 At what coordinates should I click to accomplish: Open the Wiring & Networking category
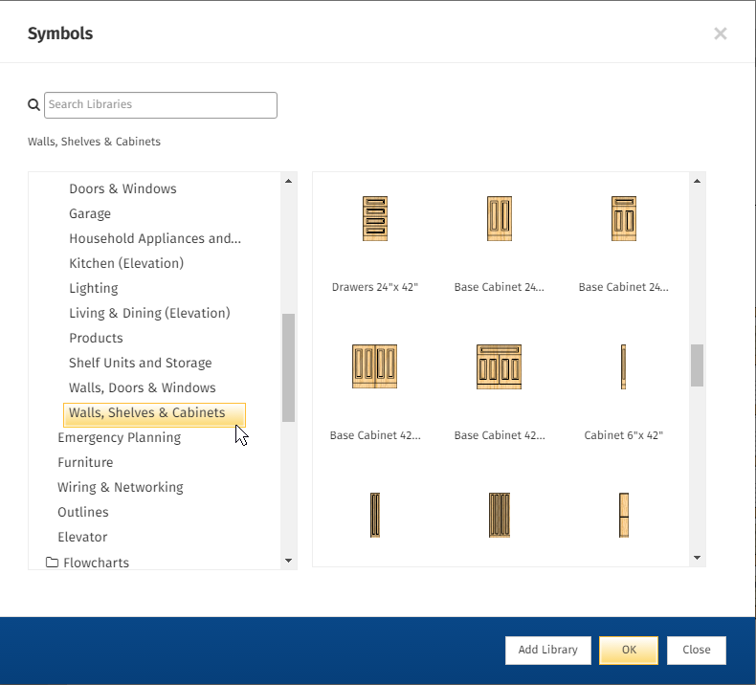pos(121,487)
